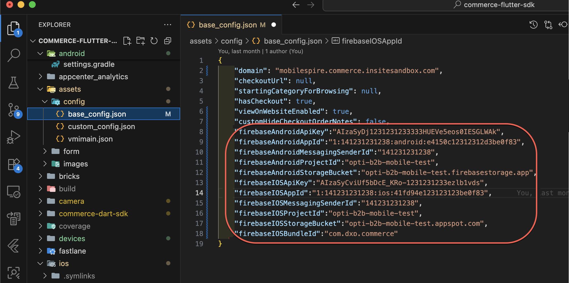Click the firebaseAndroidApiKey line
Viewport: 569px width, 283px height.
click(369, 132)
